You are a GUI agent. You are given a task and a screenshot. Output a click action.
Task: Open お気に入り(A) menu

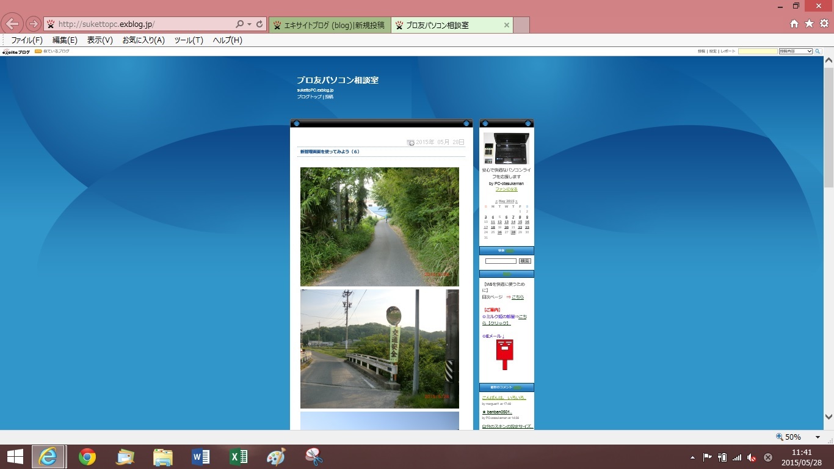[x=143, y=40]
